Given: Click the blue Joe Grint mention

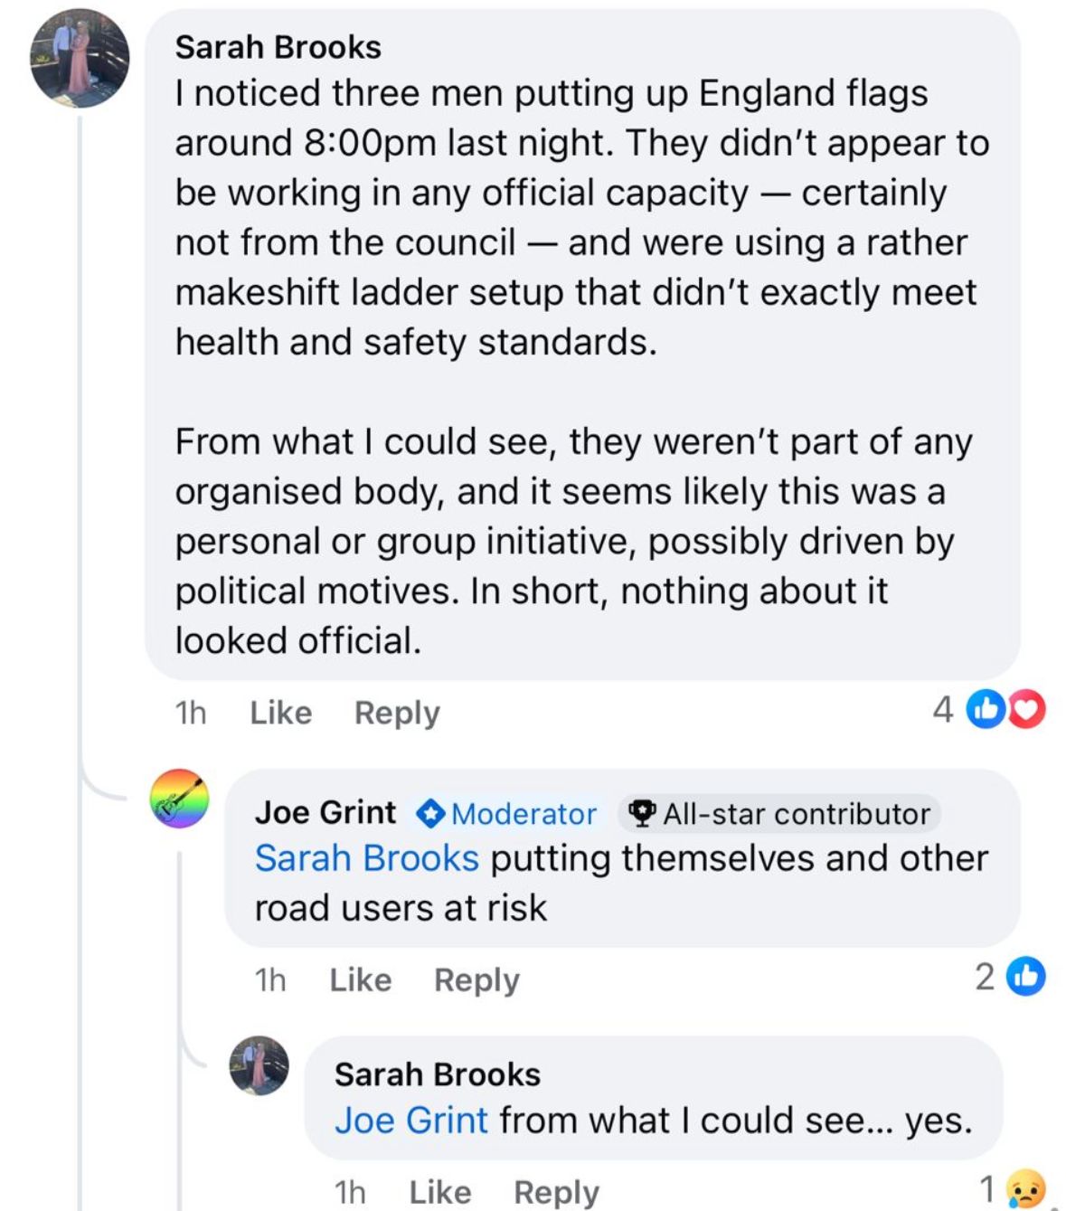Looking at the screenshot, I should [411, 1121].
